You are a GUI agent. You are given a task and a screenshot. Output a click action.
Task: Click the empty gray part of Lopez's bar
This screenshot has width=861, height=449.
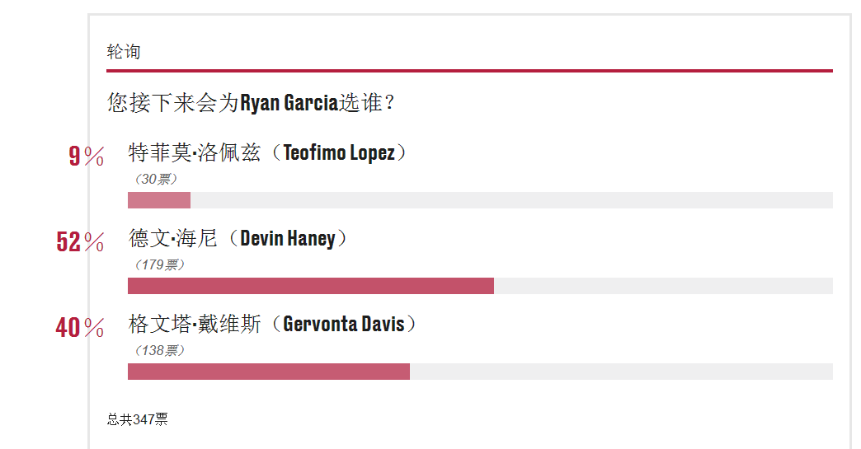512,200
